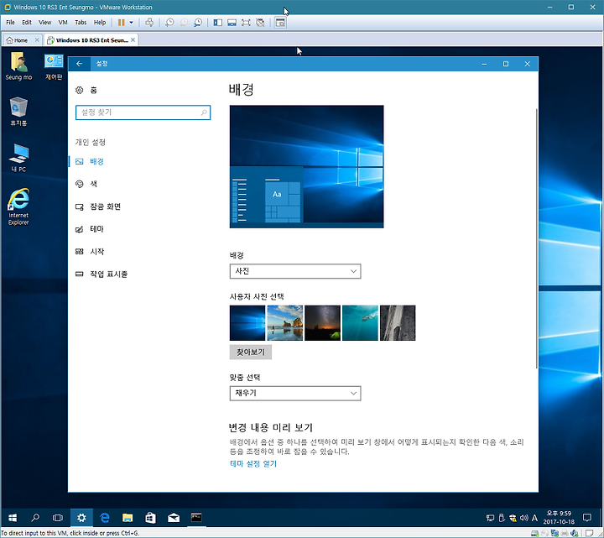Open the command prompt taskbar icon
Screen dimensions: 604x538
196,518
